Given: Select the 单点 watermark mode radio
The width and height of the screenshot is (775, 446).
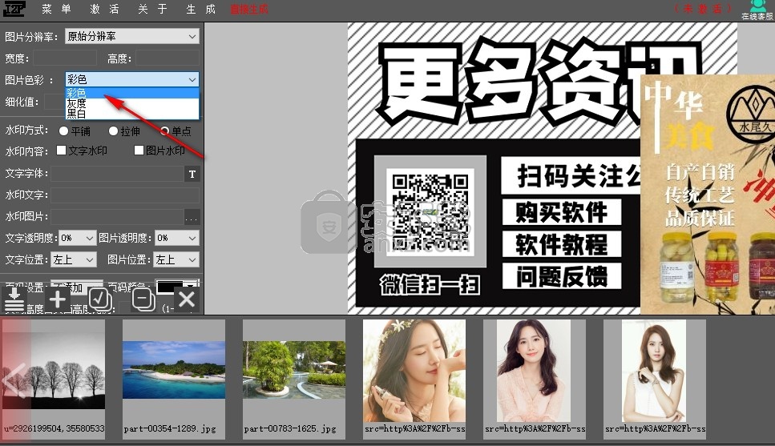Looking at the screenshot, I should tap(164, 131).
